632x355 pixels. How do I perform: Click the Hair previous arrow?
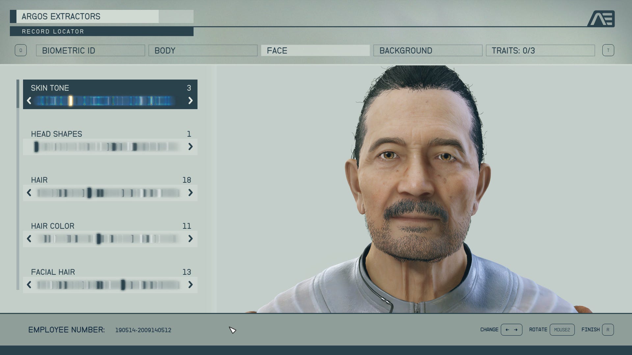pyautogui.click(x=29, y=193)
